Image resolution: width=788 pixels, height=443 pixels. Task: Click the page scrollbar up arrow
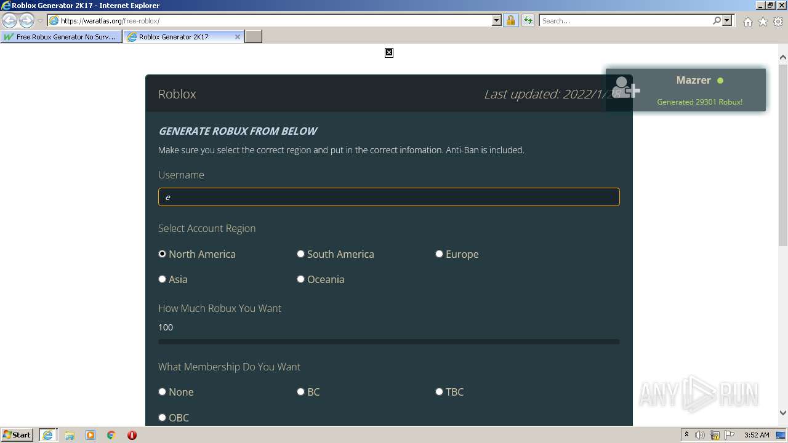tap(783, 57)
